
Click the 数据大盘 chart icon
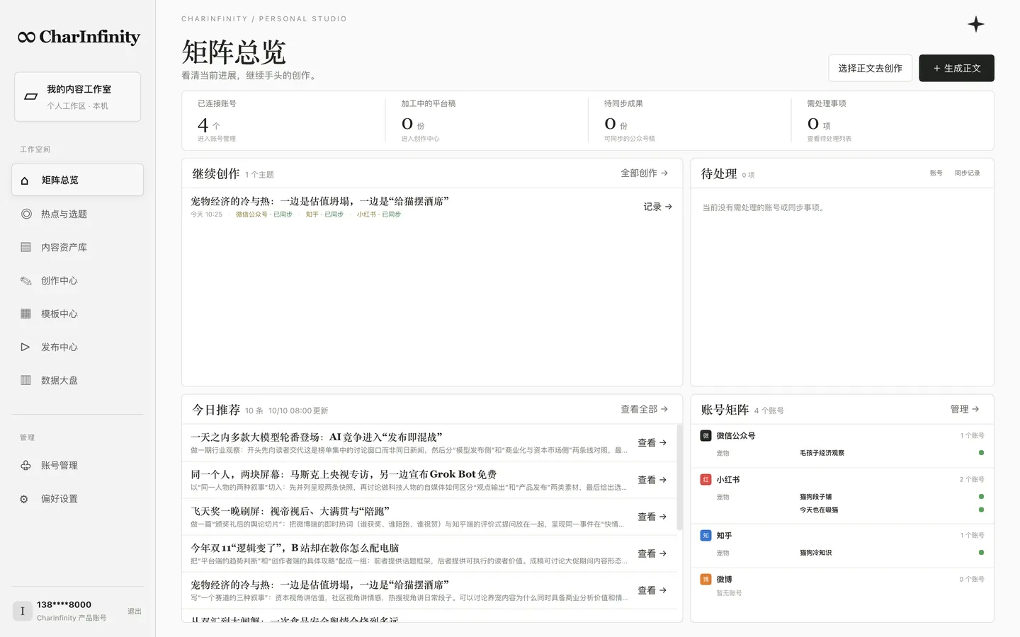26,380
